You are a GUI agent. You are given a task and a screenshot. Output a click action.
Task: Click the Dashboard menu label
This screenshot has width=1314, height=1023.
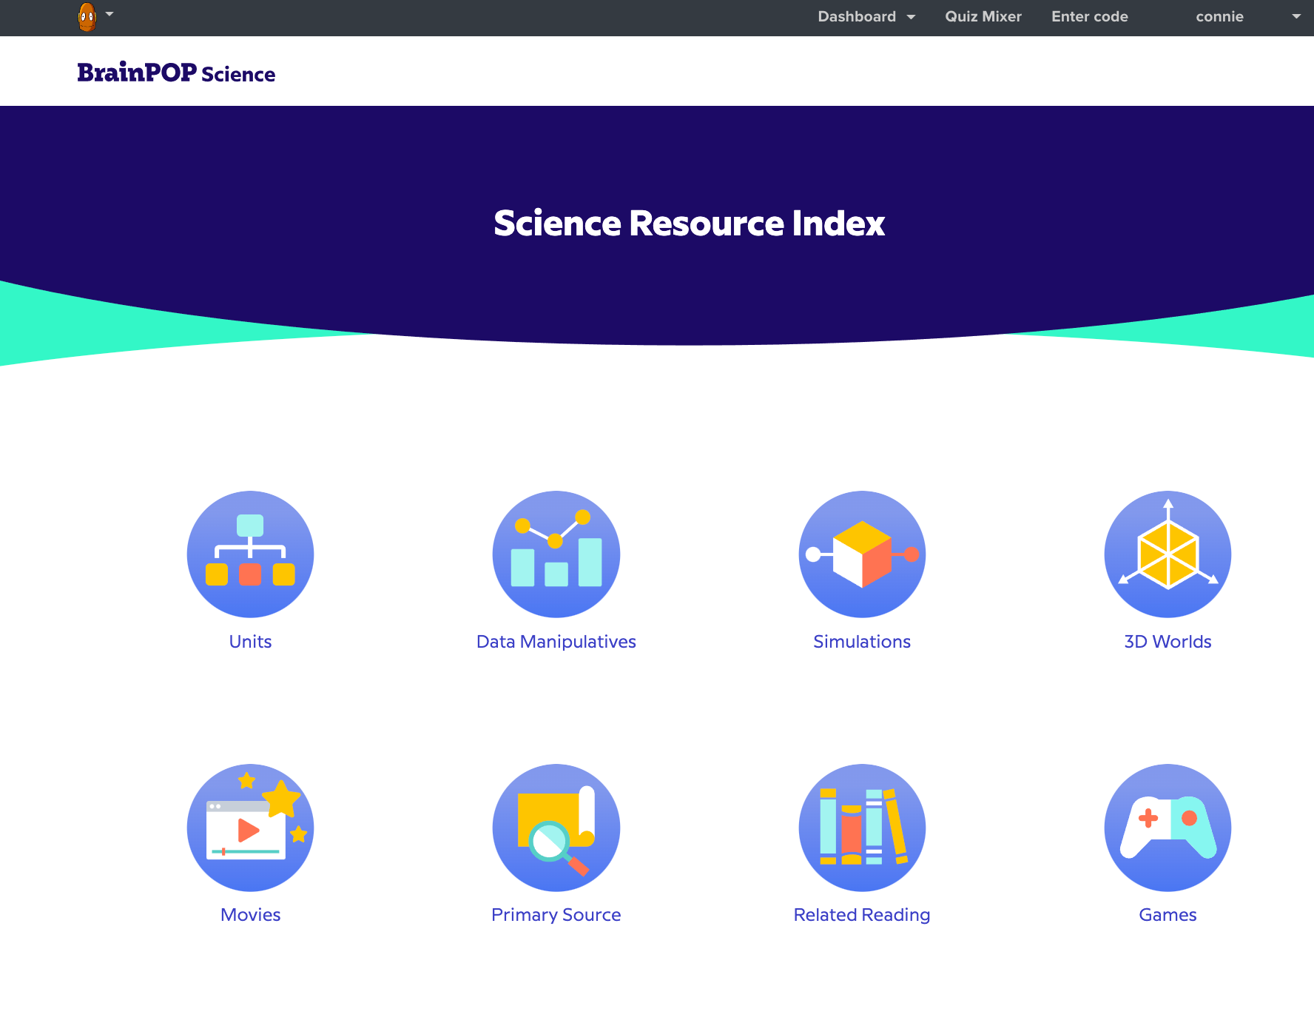tap(856, 17)
